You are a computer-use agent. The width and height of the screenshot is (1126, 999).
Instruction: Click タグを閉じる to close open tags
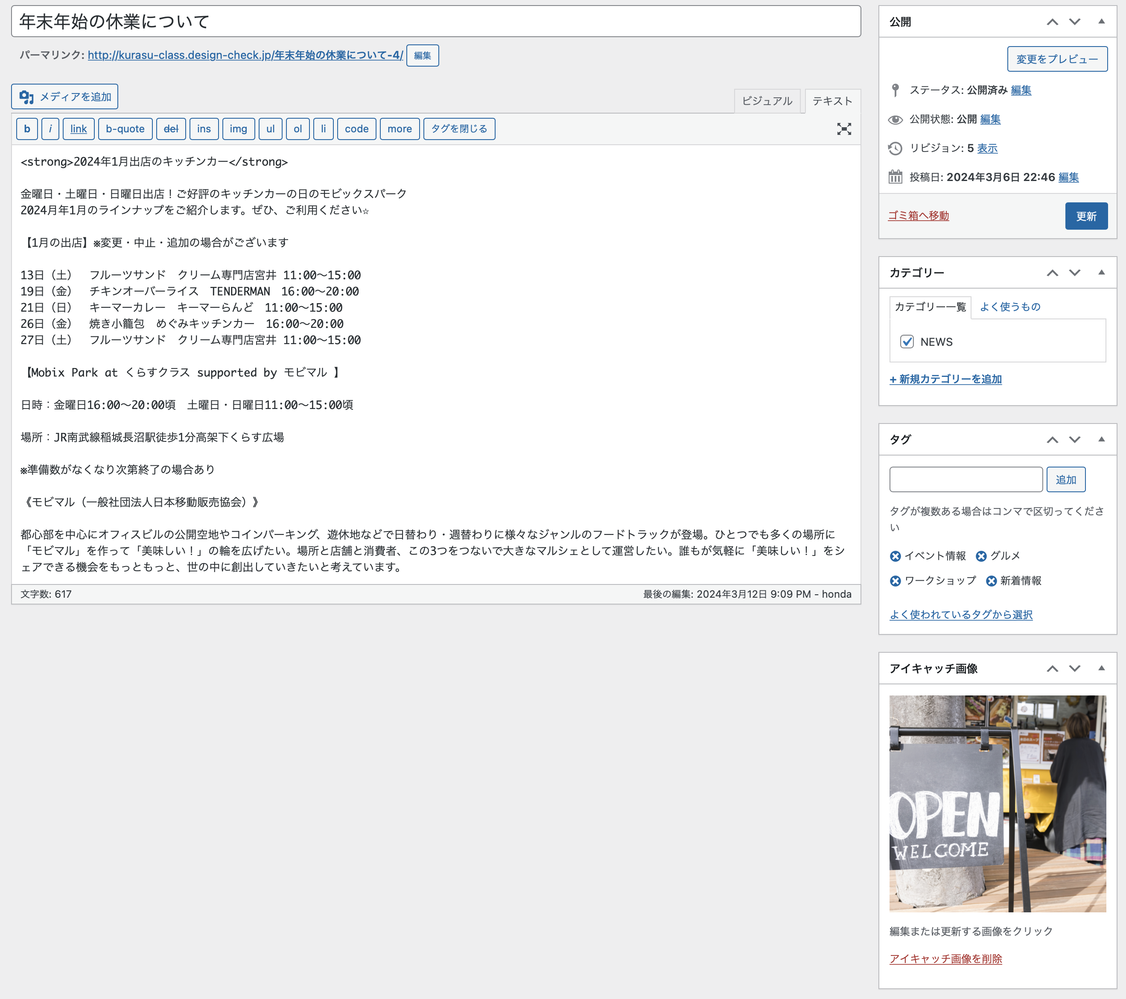tap(459, 129)
